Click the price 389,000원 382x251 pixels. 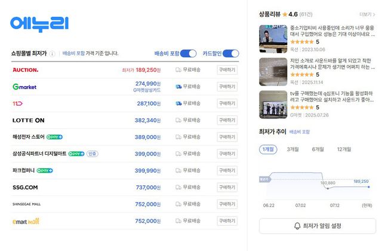coord(147,137)
